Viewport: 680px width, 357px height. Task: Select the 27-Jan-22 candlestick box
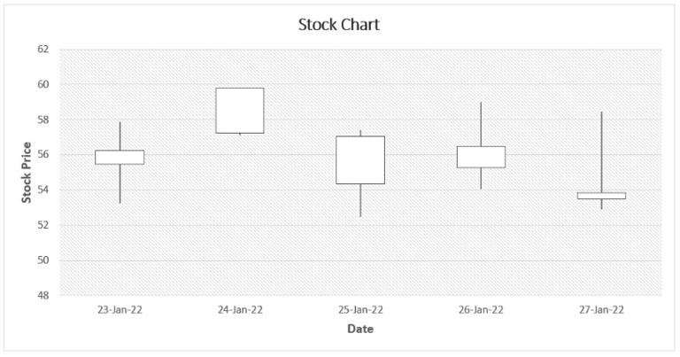601,196
